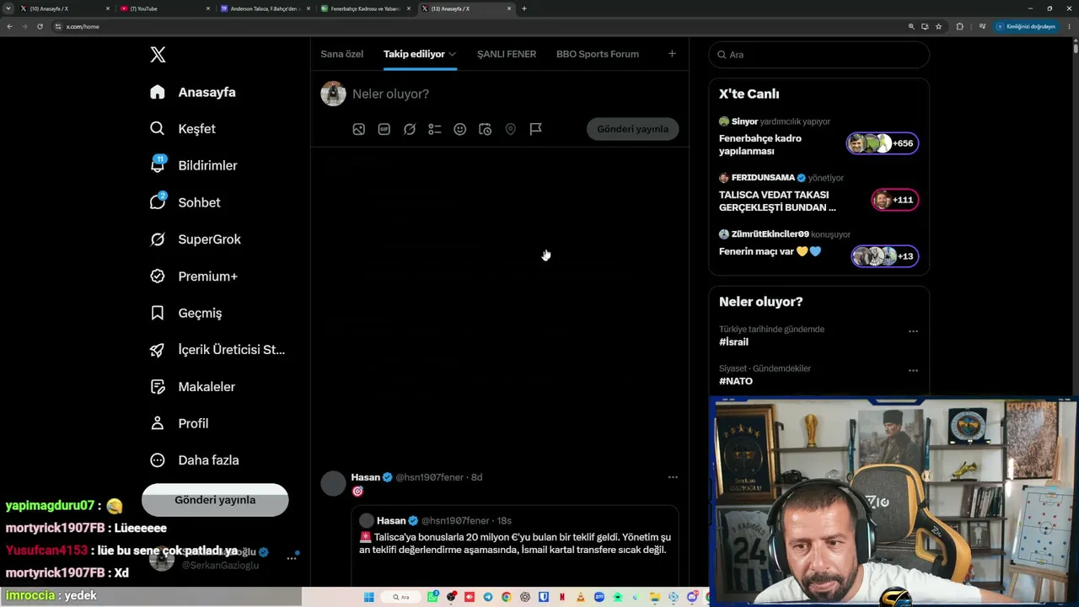
Task: Go back with the browser back arrow
Action: point(9,26)
